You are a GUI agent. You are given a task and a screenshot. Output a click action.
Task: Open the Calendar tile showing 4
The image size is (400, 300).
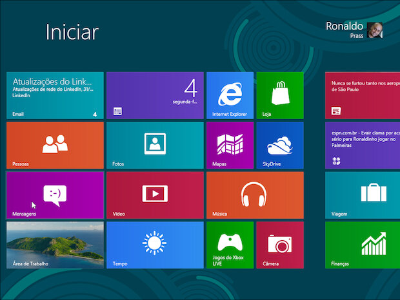coord(155,95)
